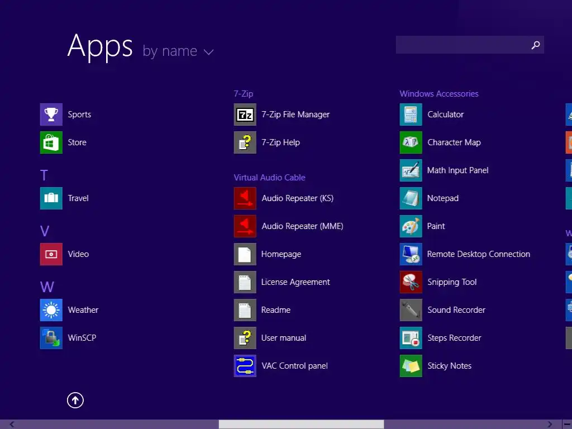Image resolution: width=572 pixels, height=429 pixels.
Task: Click the 'Snipping Tool' text label
Action: click(452, 282)
